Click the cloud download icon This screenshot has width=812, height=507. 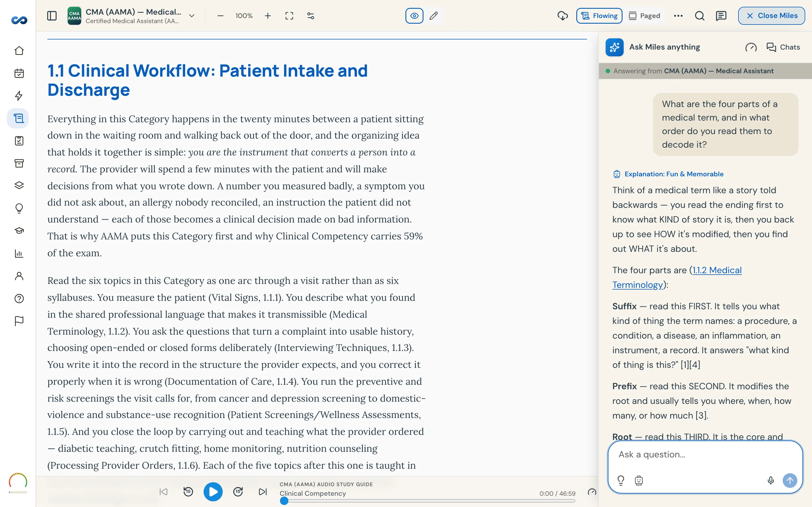tap(563, 16)
